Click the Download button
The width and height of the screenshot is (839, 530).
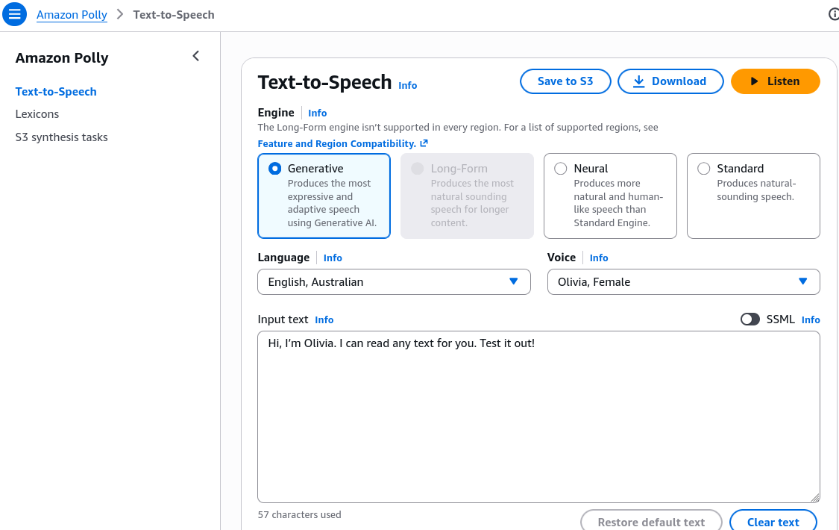coord(670,81)
